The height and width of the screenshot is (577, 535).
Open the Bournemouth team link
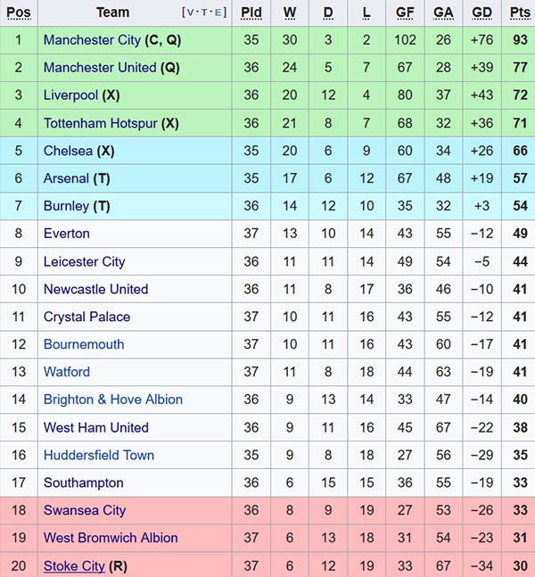[x=84, y=344]
